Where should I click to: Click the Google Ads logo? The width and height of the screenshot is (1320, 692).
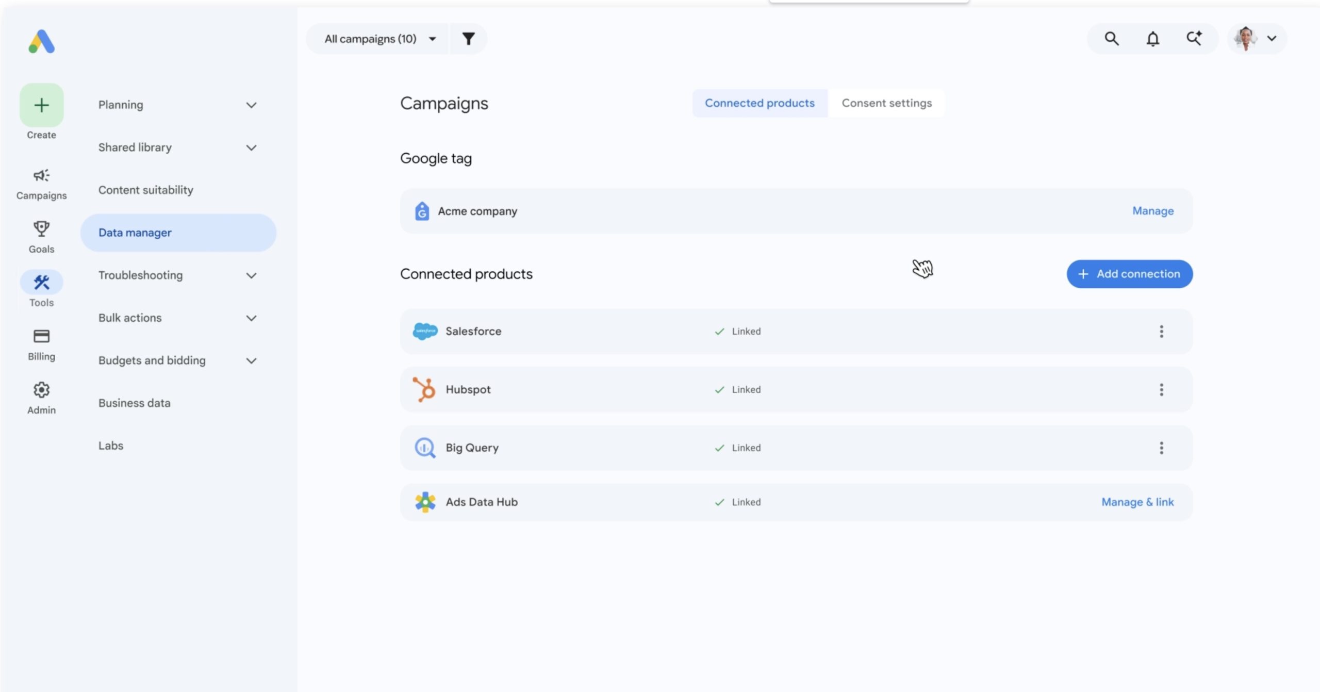[x=41, y=42]
